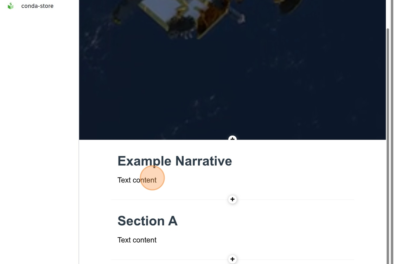Open the conda-store sidebar label
394x264 pixels.
(x=37, y=6)
